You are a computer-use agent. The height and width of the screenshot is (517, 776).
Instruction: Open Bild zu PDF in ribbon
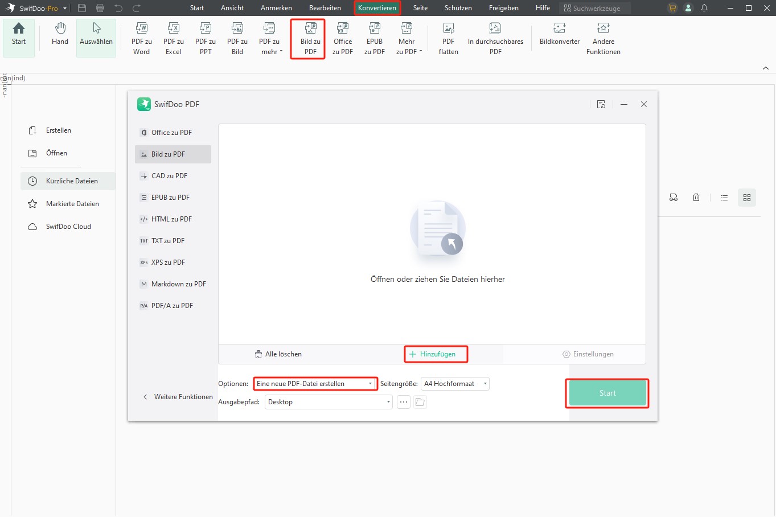[310, 39]
